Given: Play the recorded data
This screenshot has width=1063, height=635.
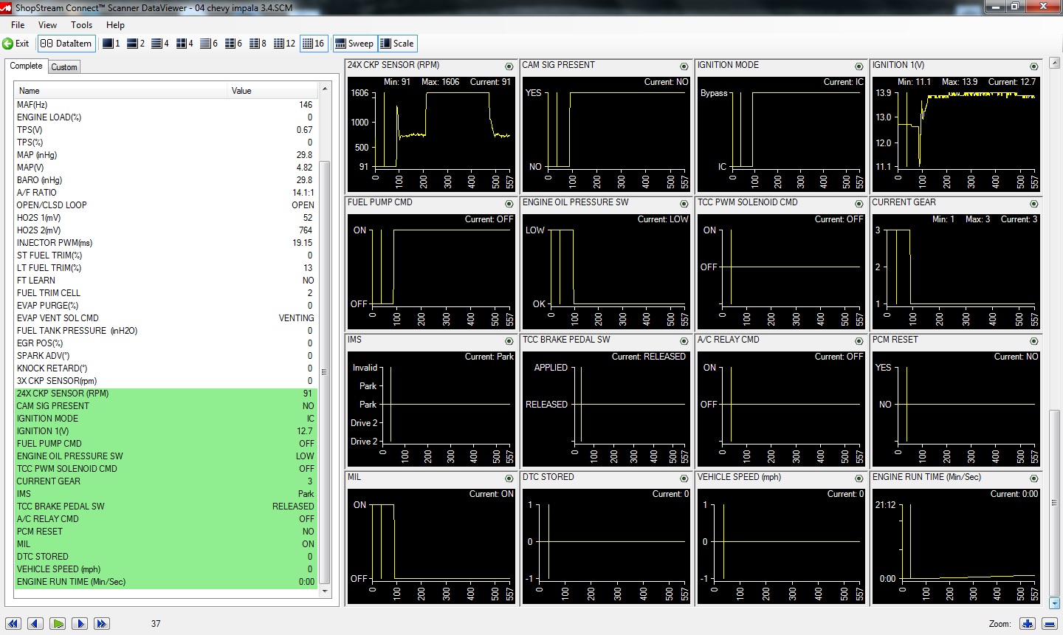Looking at the screenshot, I should [58, 624].
